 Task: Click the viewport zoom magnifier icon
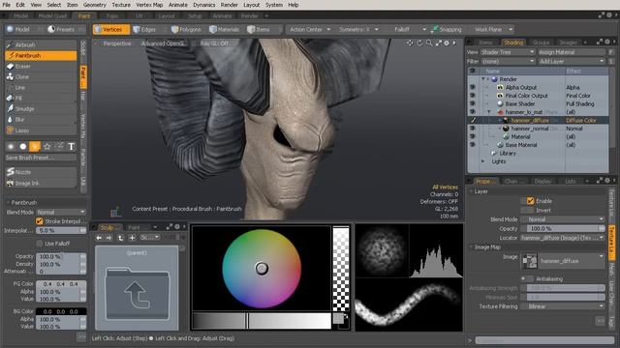click(429, 43)
